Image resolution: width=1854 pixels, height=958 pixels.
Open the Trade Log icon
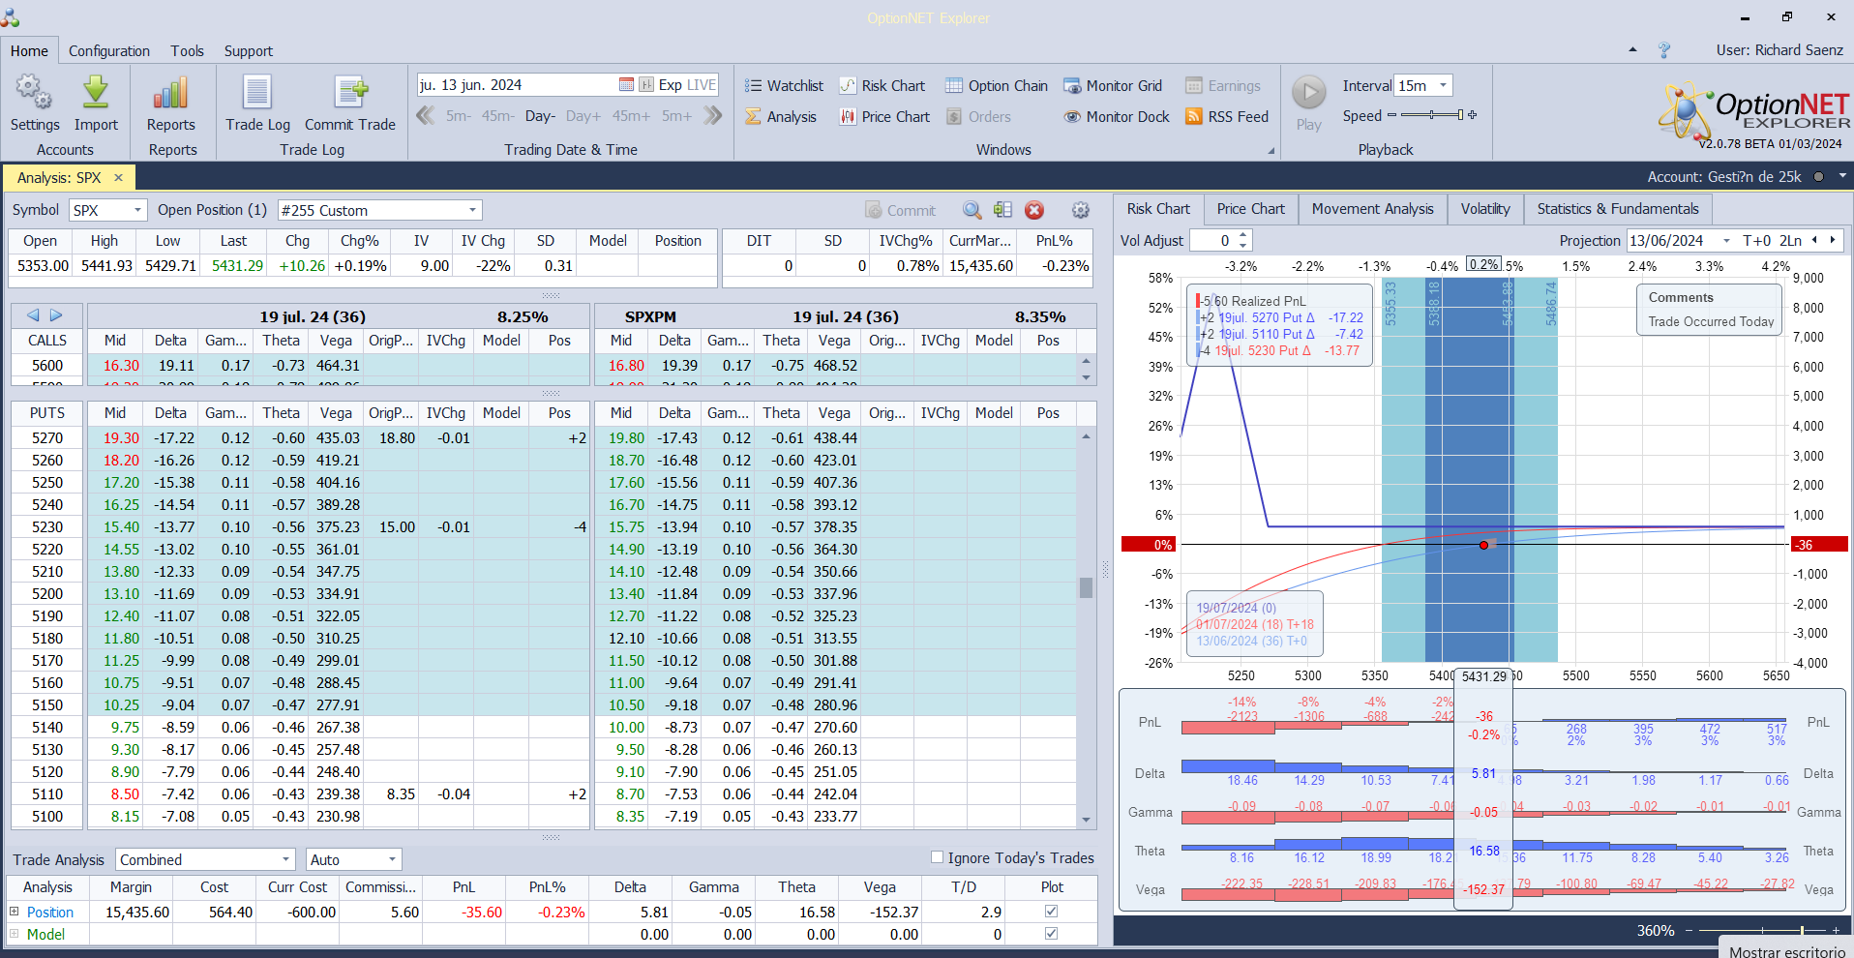pos(257,94)
